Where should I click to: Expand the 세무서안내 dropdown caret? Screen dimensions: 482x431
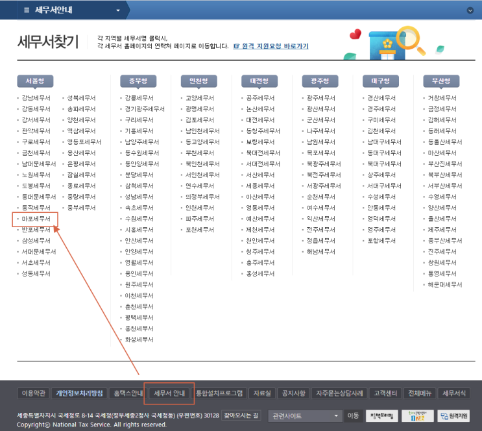(117, 10)
